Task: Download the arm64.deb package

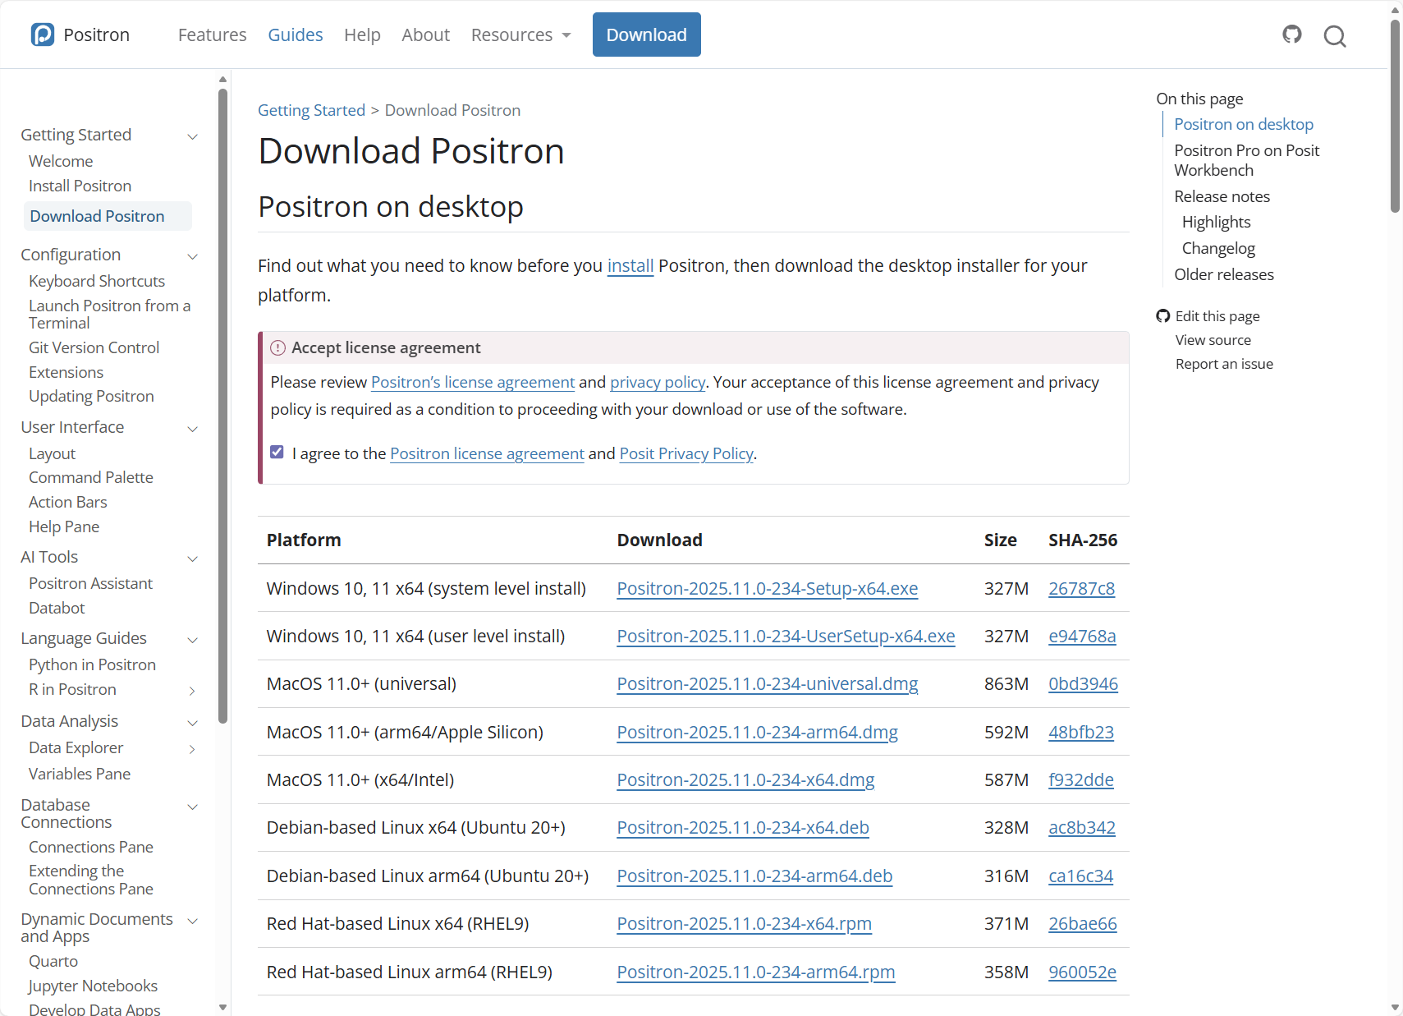Action: (754, 876)
